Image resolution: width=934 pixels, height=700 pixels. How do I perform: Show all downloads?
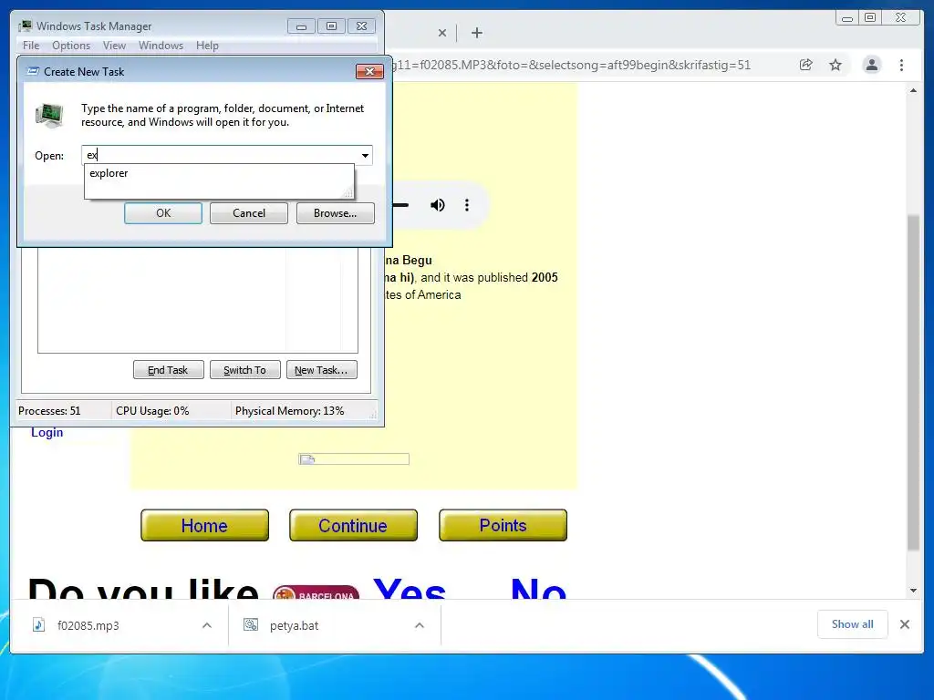[x=853, y=624]
